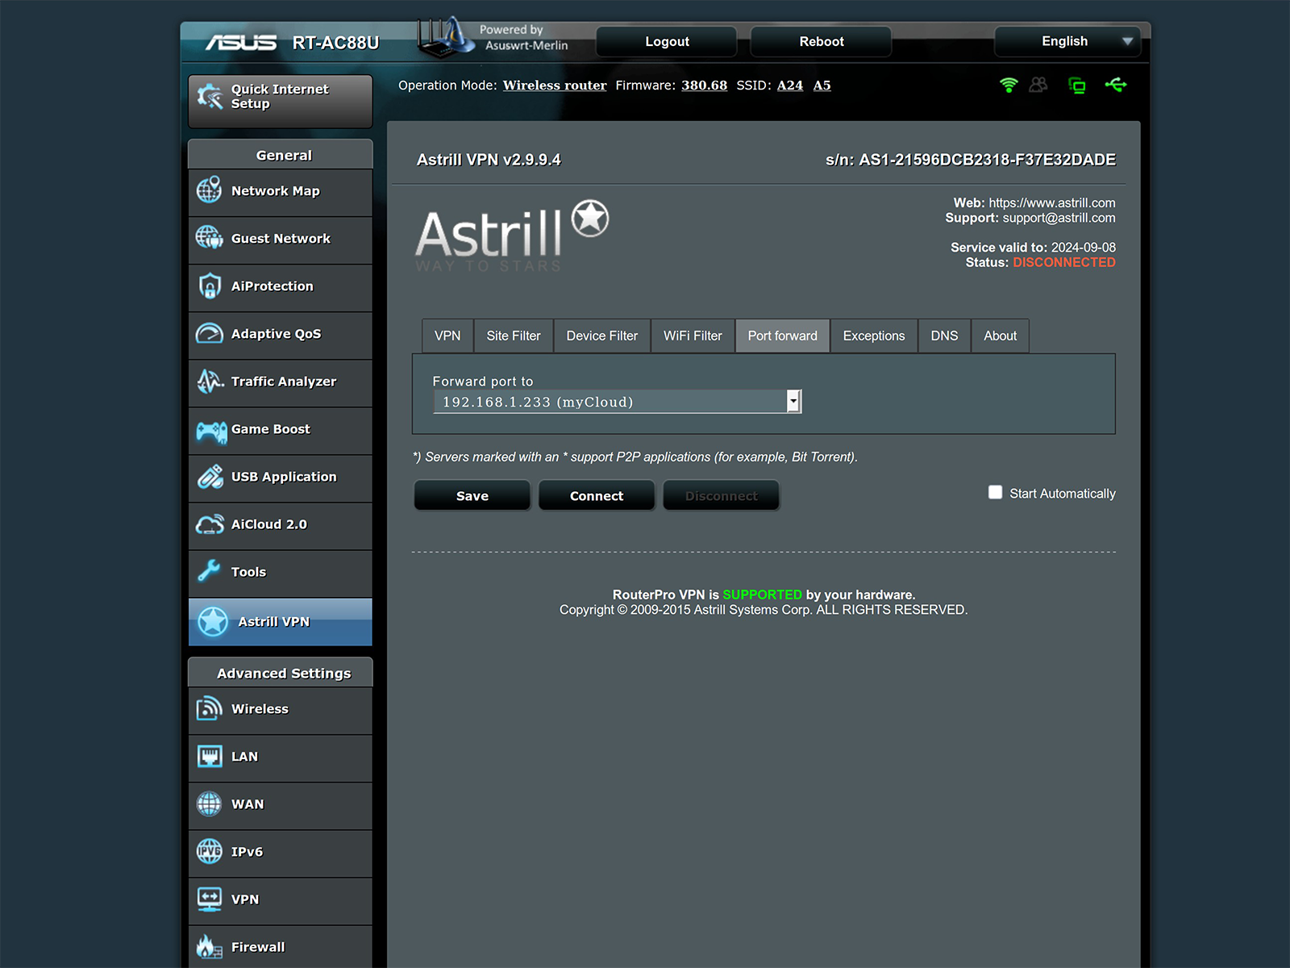Click the green network clients status icon
The height and width of the screenshot is (968, 1290).
pos(1077,86)
